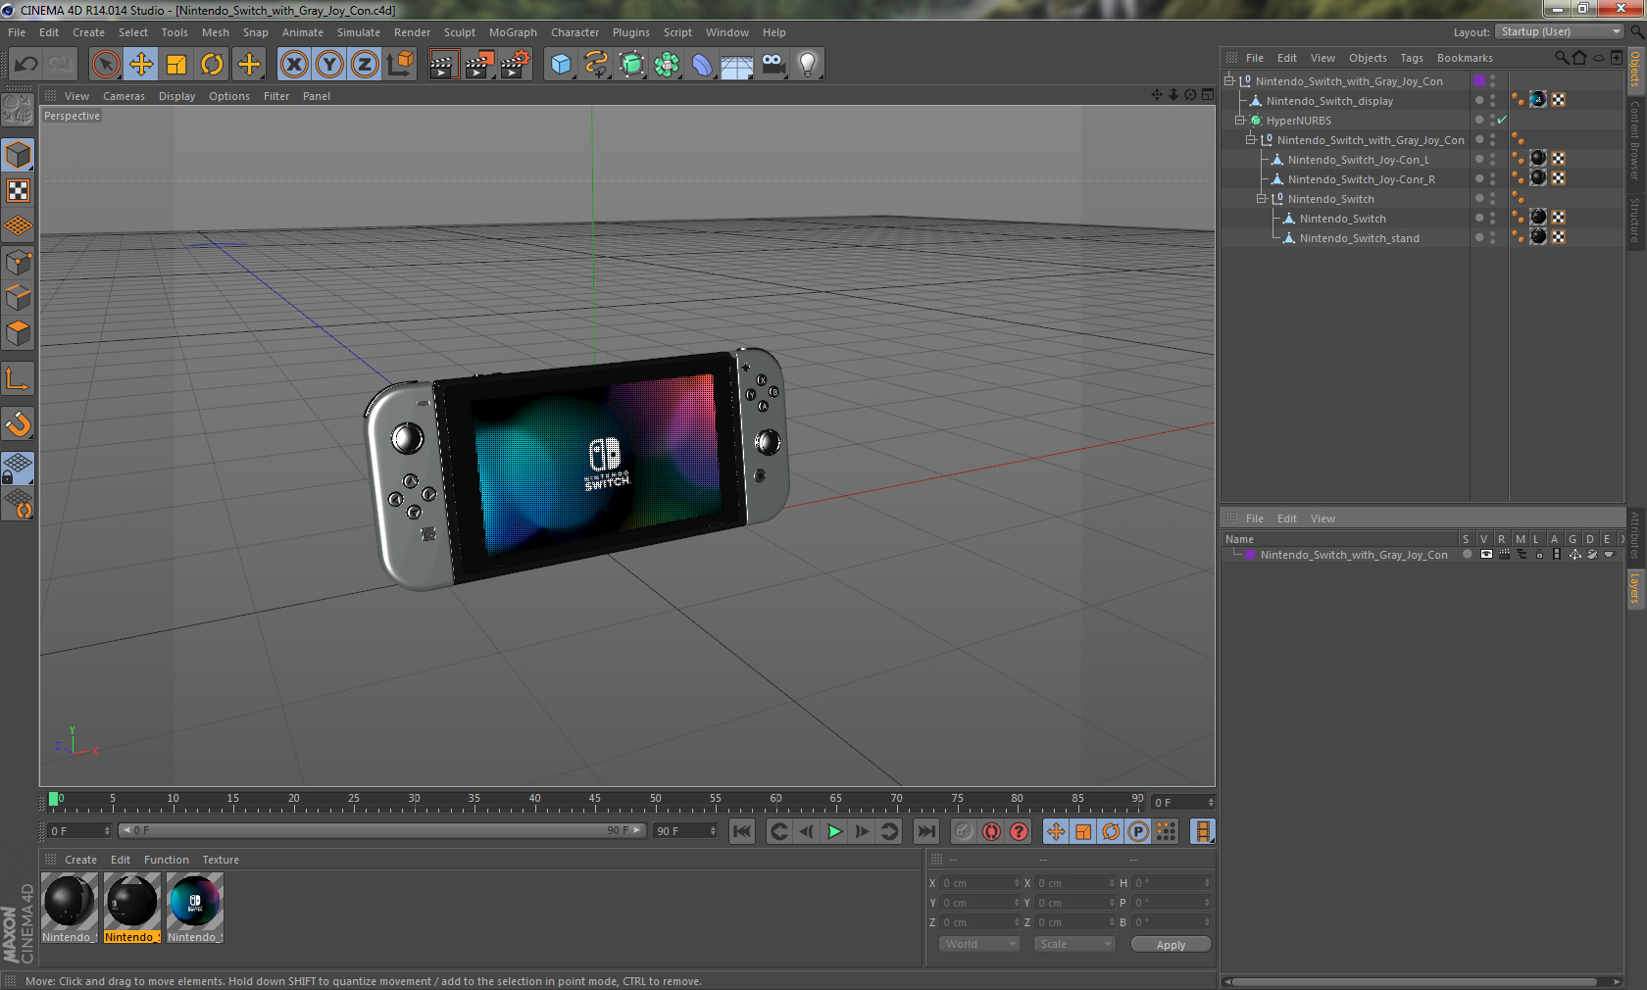This screenshot has height=990, width=1647.
Task: Select the Switch logo material thumbnail
Action: coord(194,901)
